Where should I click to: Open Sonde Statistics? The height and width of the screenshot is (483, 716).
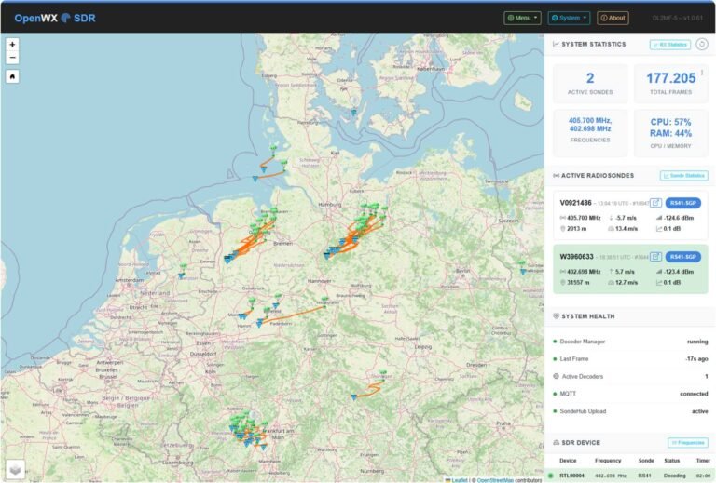683,176
